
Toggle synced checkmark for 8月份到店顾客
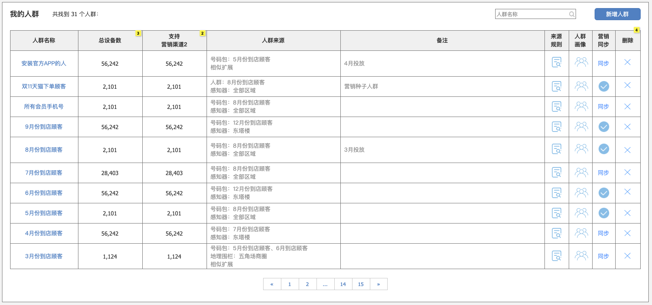tap(604, 149)
